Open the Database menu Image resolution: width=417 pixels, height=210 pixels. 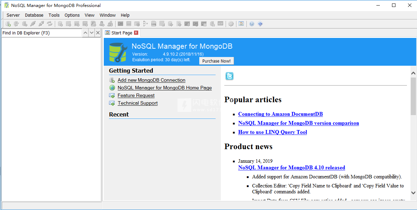click(34, 15)
